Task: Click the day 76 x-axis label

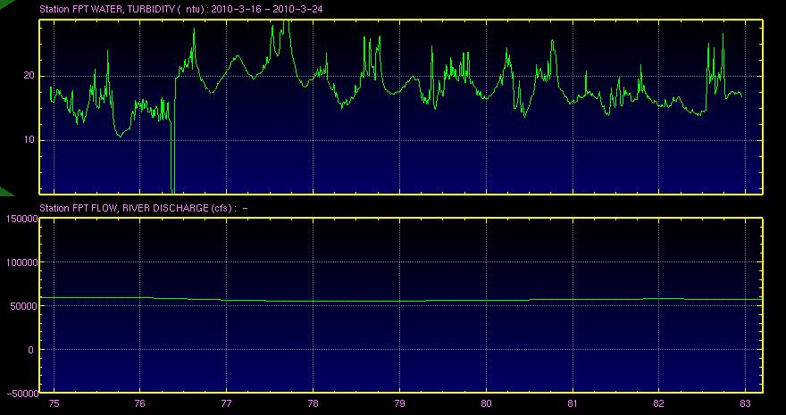Action: [140, 404]
